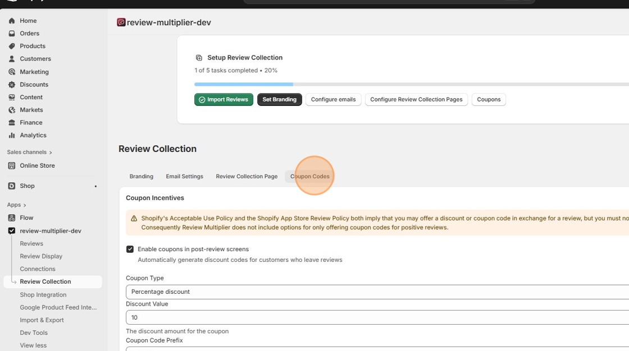Click the Set Branding button
The height and width of the screenshot is (351, 629).
coord(279,99)
